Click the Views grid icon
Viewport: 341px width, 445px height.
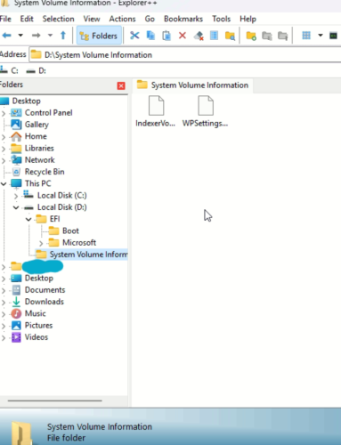[x=306, y=36]
